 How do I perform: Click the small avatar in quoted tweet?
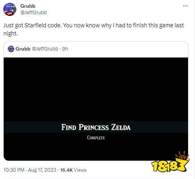(11, 49)
